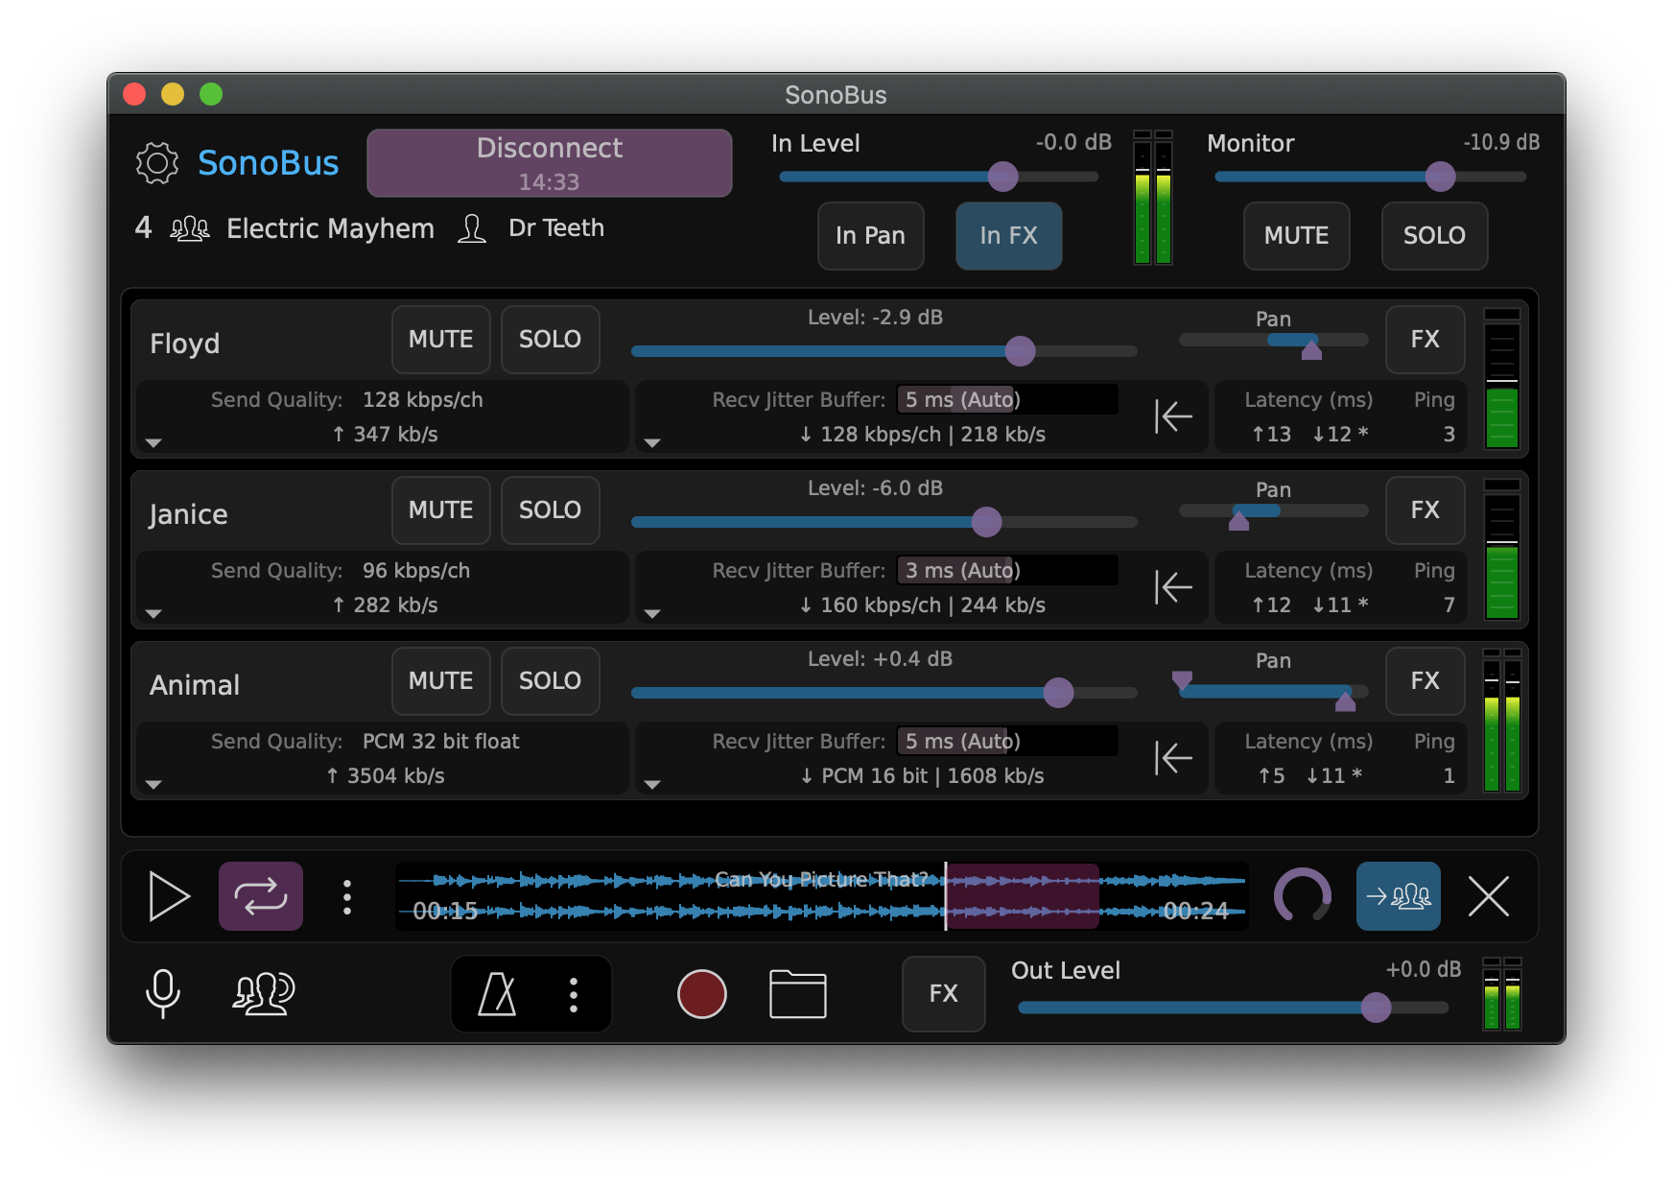Open the output FX panel
This screenshot has width=1673, height=1186.
tap(944, 994)
